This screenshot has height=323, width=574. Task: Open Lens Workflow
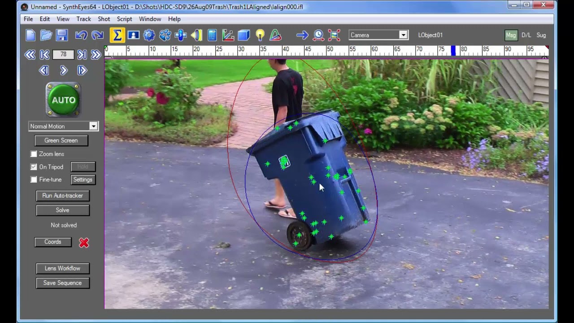[x=63, y=268]
